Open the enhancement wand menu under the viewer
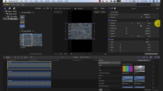163x91 pixels. click(61, 54)
